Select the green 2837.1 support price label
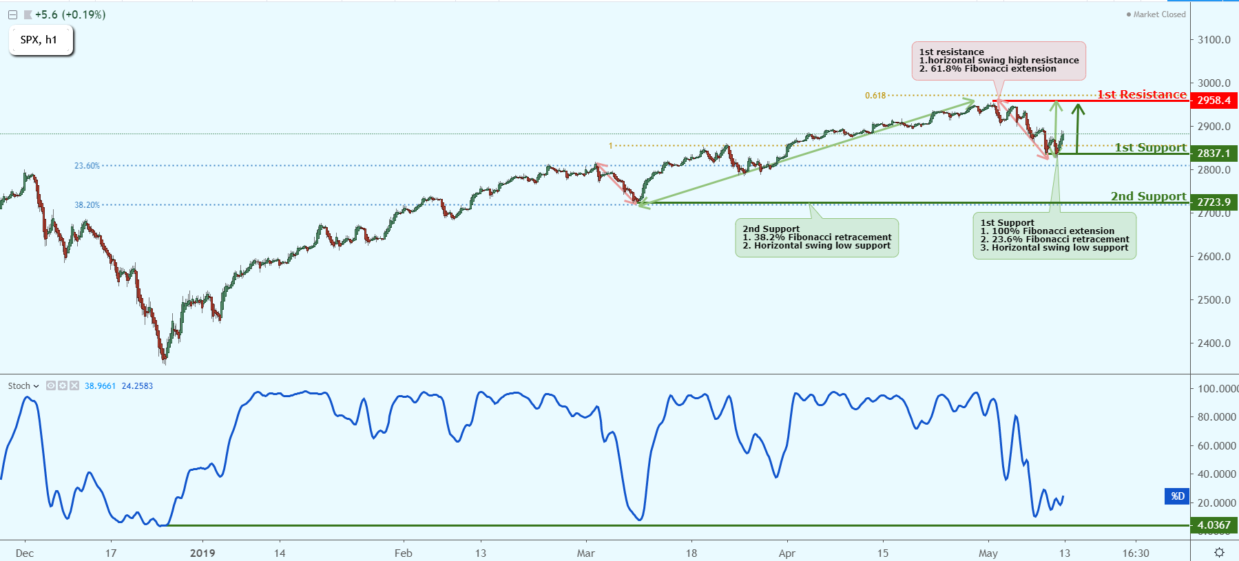The image size is (1239, 561). (x=1214, y=154)
